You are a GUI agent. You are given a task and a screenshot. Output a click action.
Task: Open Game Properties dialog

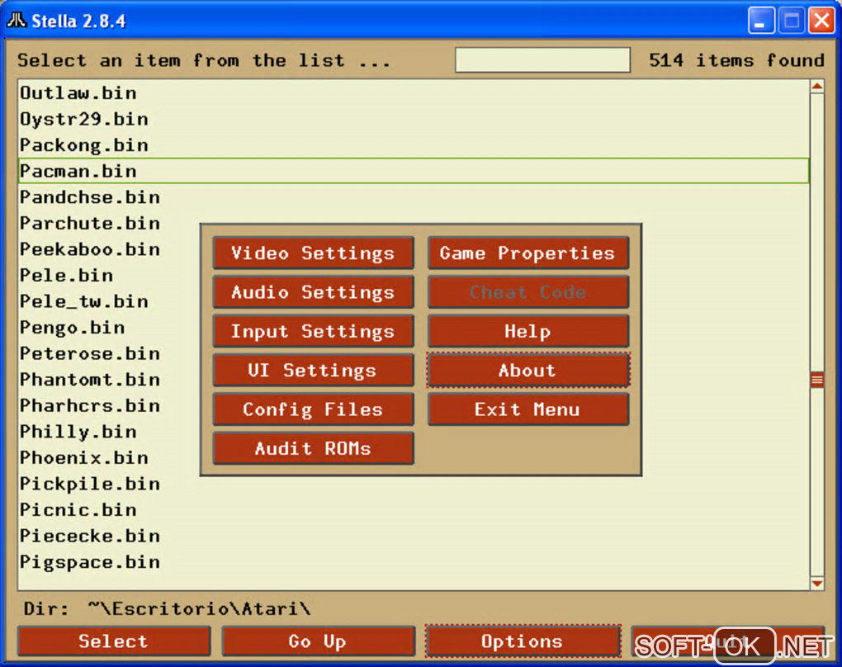(527, 253)
